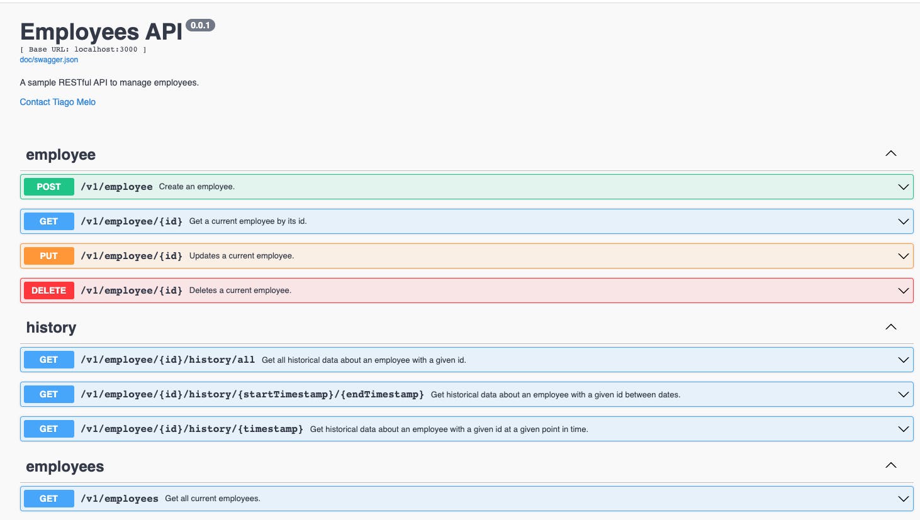Screen dimensions: 920x520
Task: Open the startTimestamp/endTimestamp history endpoint
Action: tap(252, 394)
